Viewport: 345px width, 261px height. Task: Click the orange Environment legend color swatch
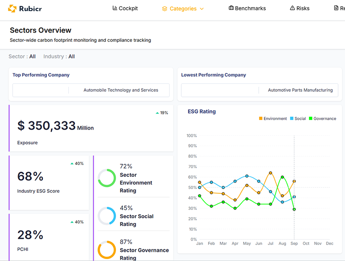click(261, 119)
